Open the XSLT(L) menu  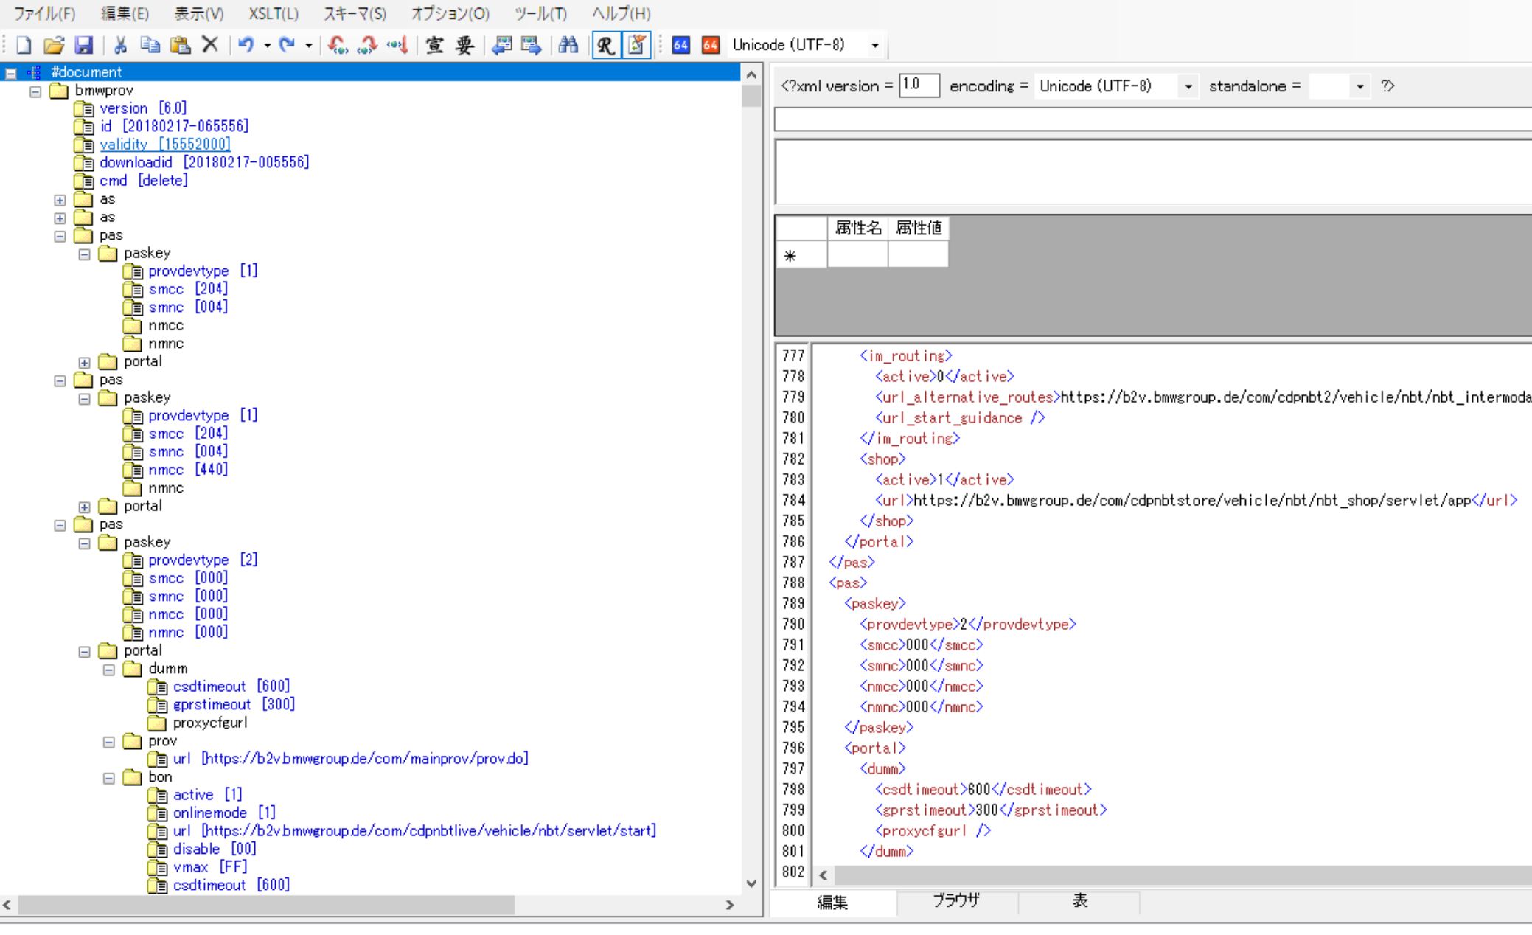(274, 13)
